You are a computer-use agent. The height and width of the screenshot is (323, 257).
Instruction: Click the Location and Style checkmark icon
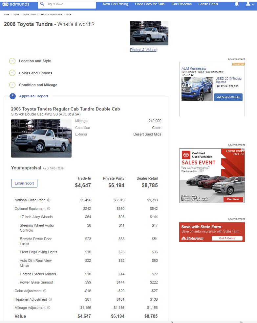pos(12,61)
